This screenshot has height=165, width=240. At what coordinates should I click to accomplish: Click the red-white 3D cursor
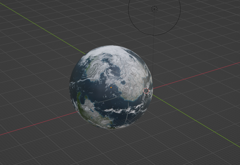coord(146,91)
